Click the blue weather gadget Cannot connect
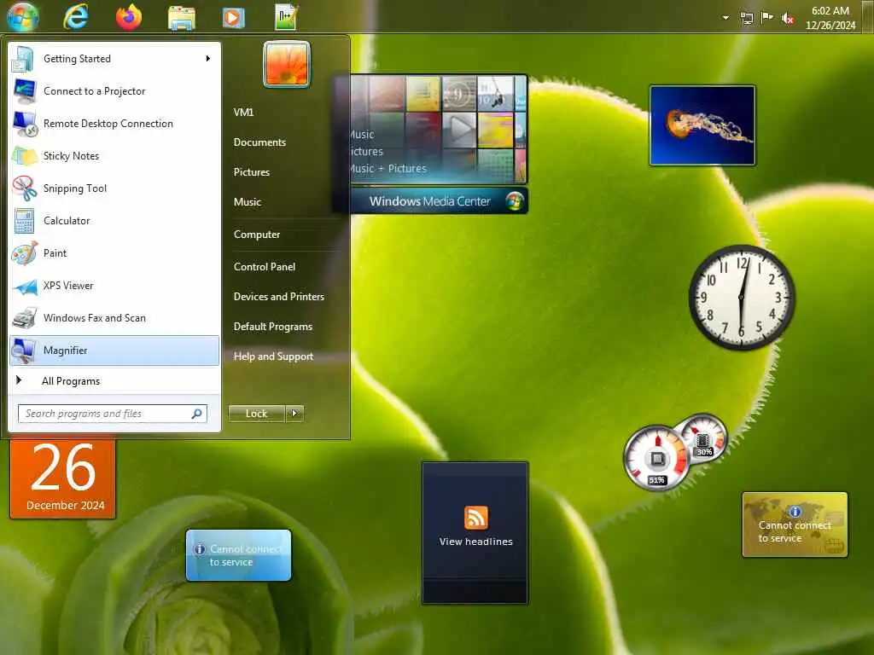Image resolution: width=874 pixels, height=655 pixels. [239, 555]
